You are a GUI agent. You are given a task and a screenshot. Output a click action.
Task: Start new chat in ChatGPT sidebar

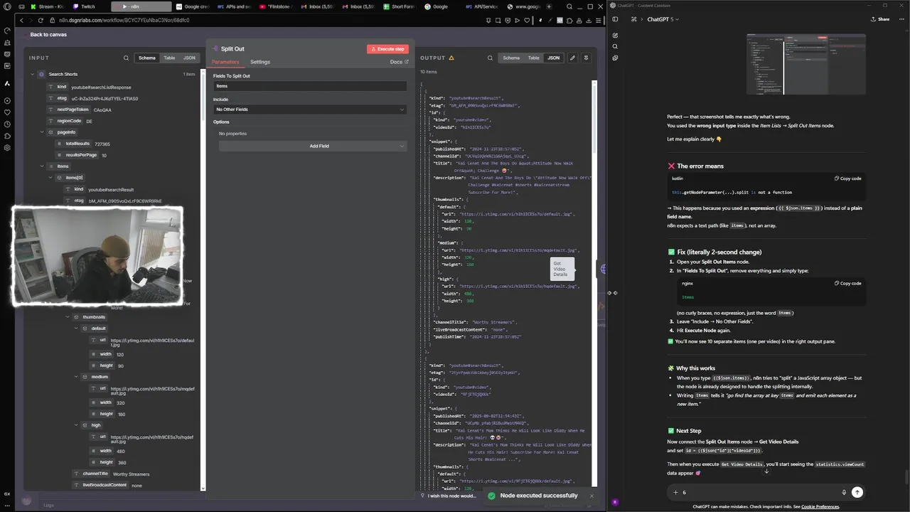pyautogui.click(x=615, y=35)
